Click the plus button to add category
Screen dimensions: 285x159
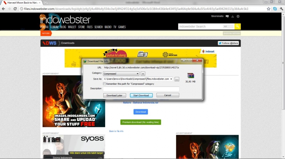[143, 74]
